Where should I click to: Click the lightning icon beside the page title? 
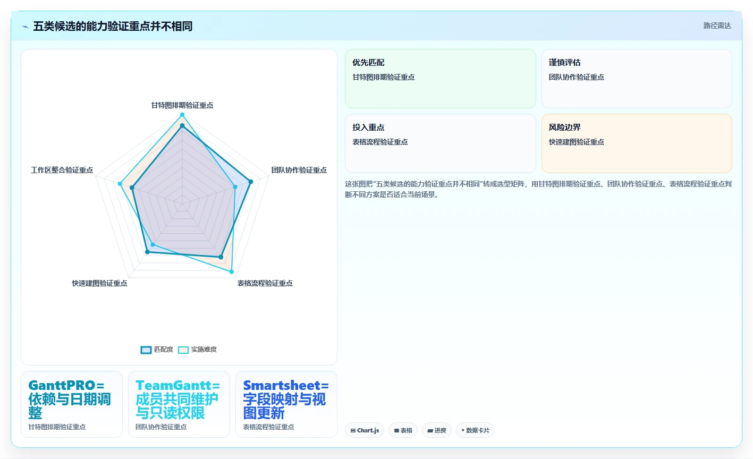click(x=25, y=27)
